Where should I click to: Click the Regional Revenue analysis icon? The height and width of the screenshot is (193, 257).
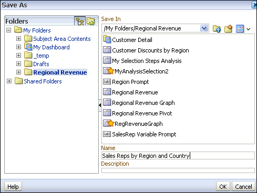point(107,92)
